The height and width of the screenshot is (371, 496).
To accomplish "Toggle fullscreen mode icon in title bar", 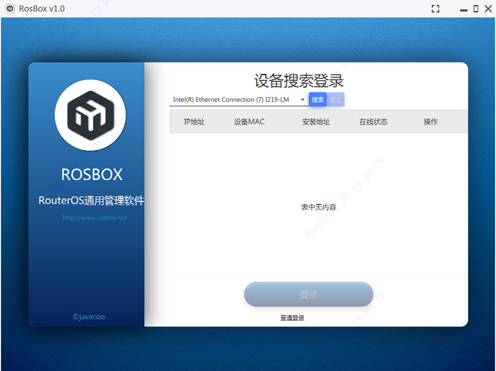I will coord(435,9).
